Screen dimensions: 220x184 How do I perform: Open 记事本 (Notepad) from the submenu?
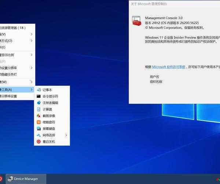point(52,90)
